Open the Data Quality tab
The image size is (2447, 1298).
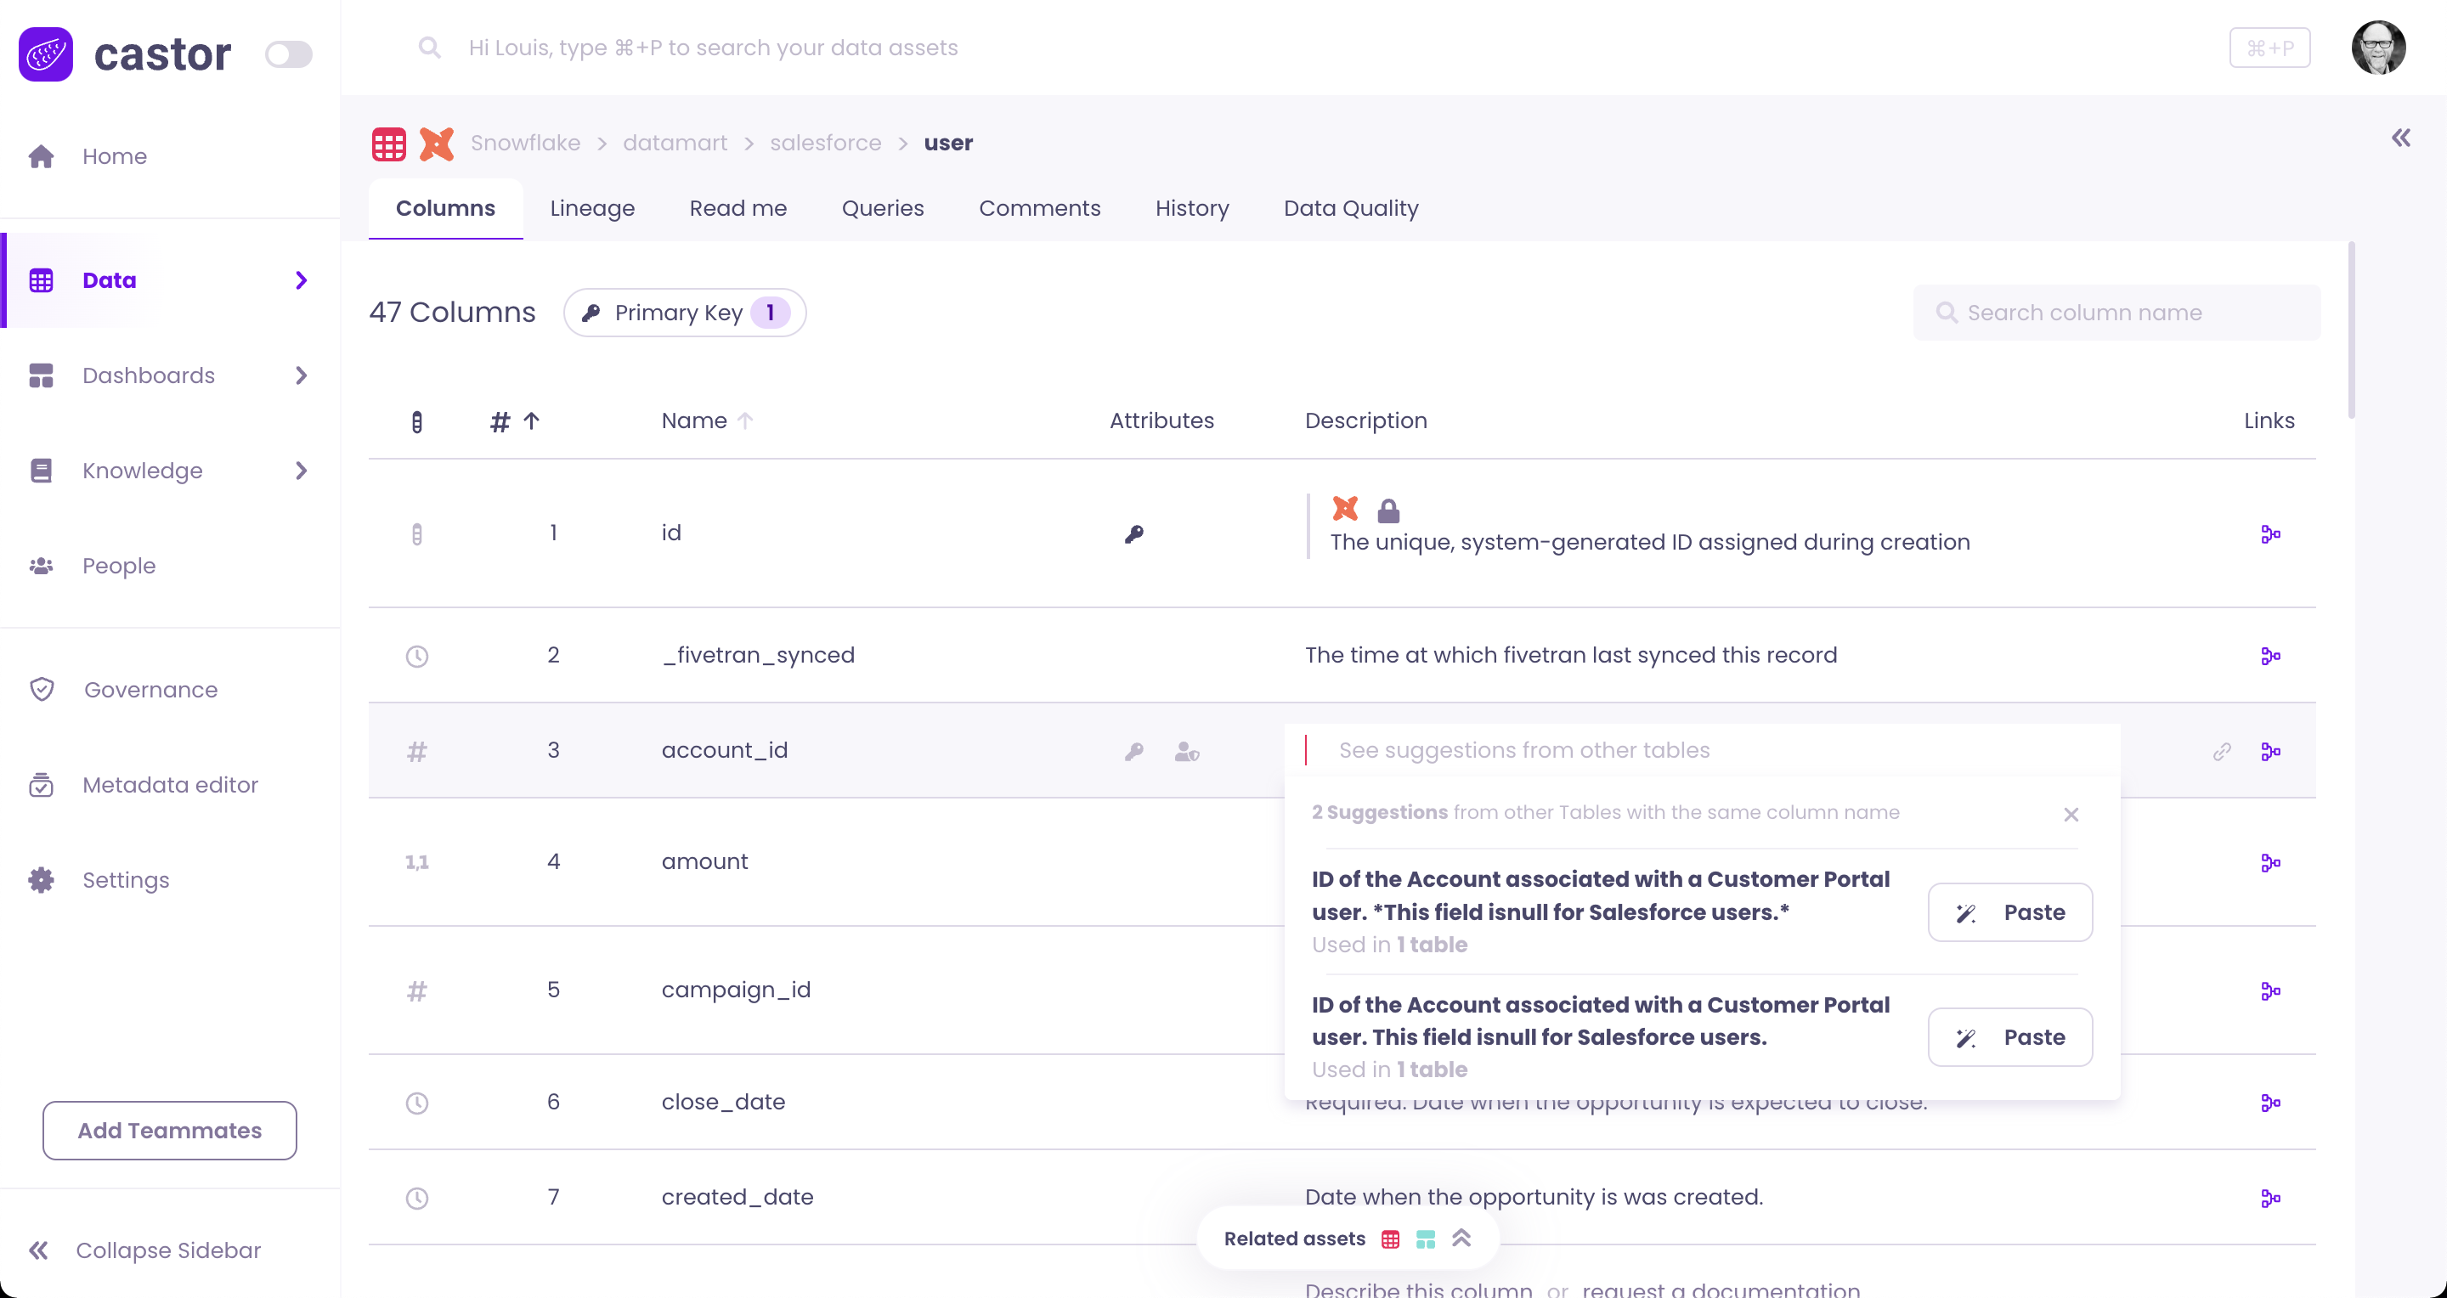point(1350,208)
